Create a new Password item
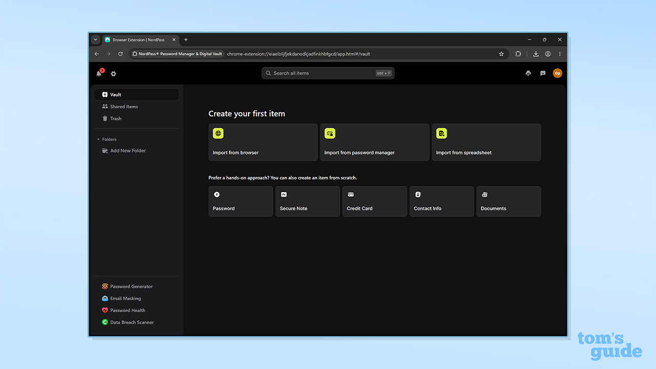This screenshot has width=656, height=369. 241,201
